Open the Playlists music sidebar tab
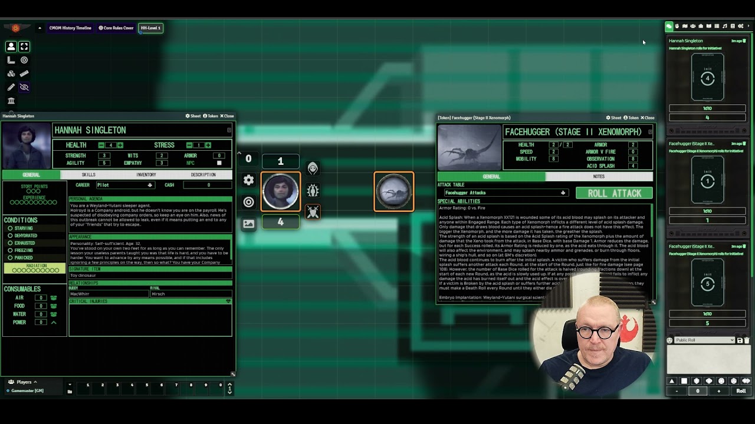This screenshot has height=424, width=755. [x=725, y=26]
